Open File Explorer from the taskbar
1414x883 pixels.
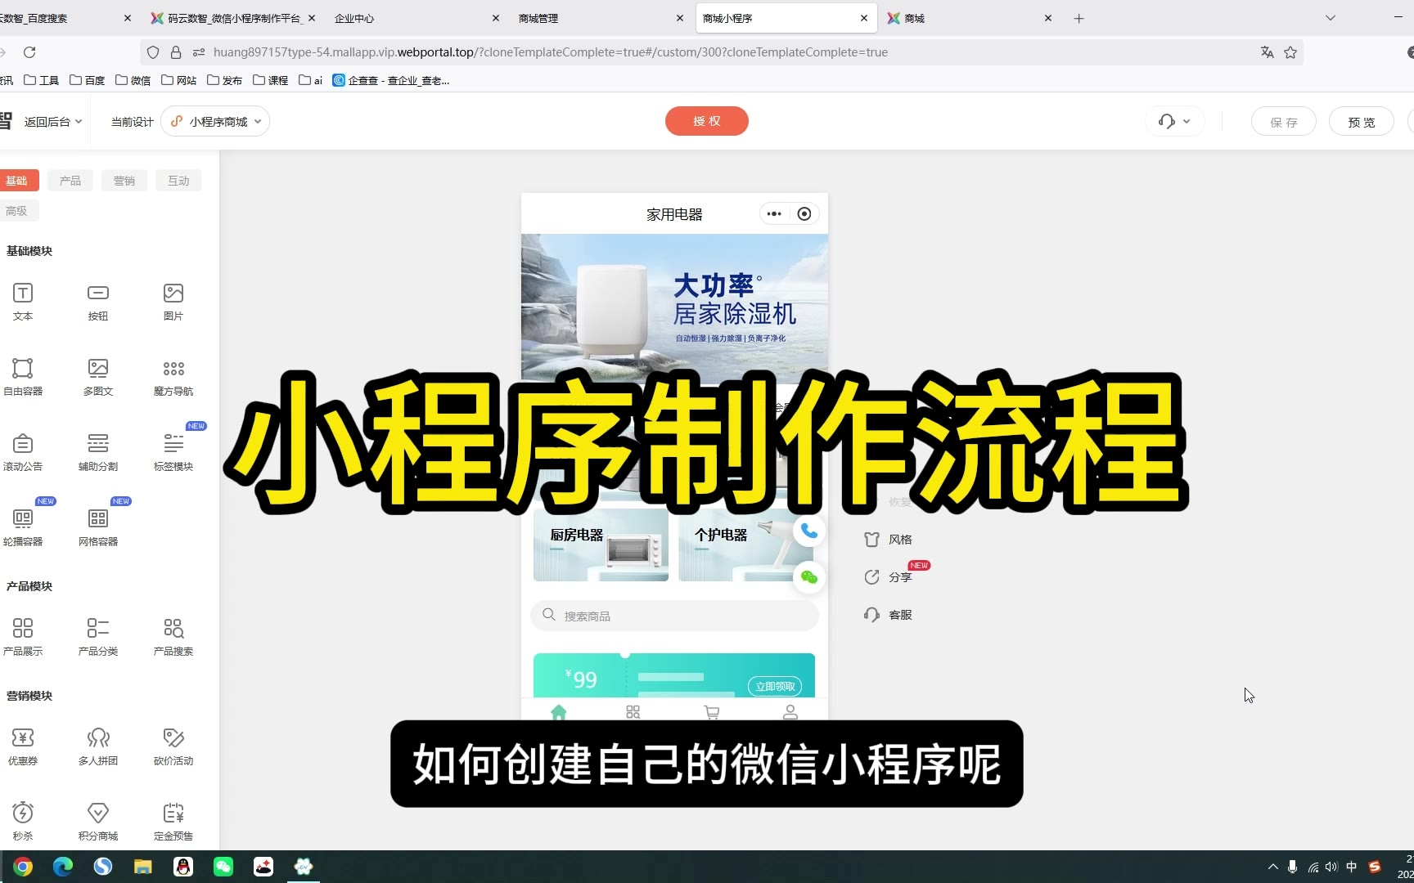pos(143,867)
